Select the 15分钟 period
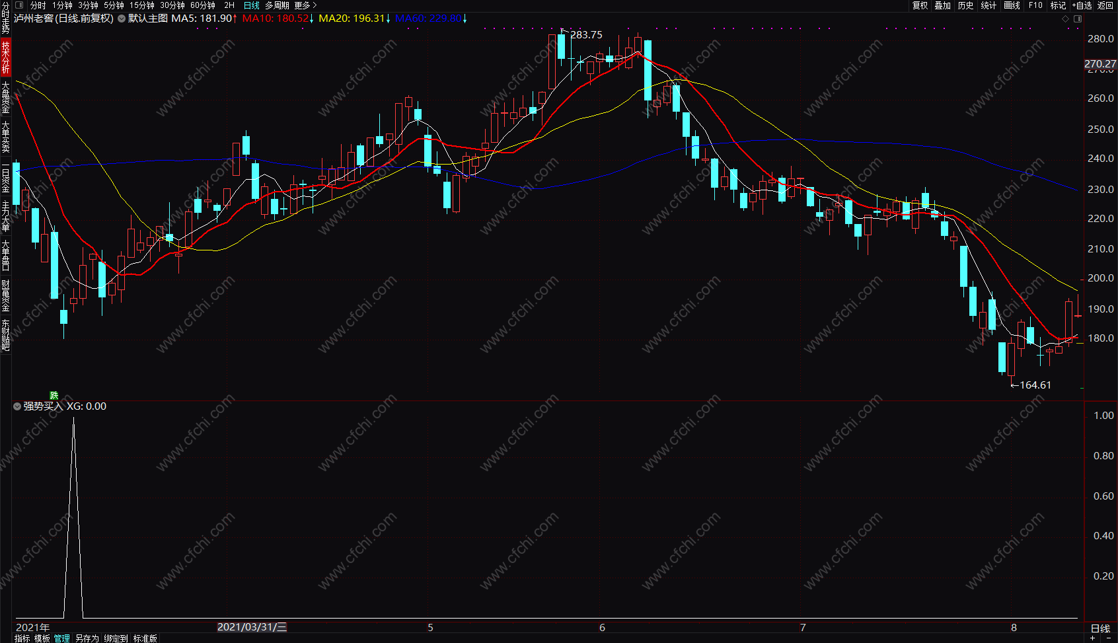This screenshot has height=643, width=1118. 142,5
